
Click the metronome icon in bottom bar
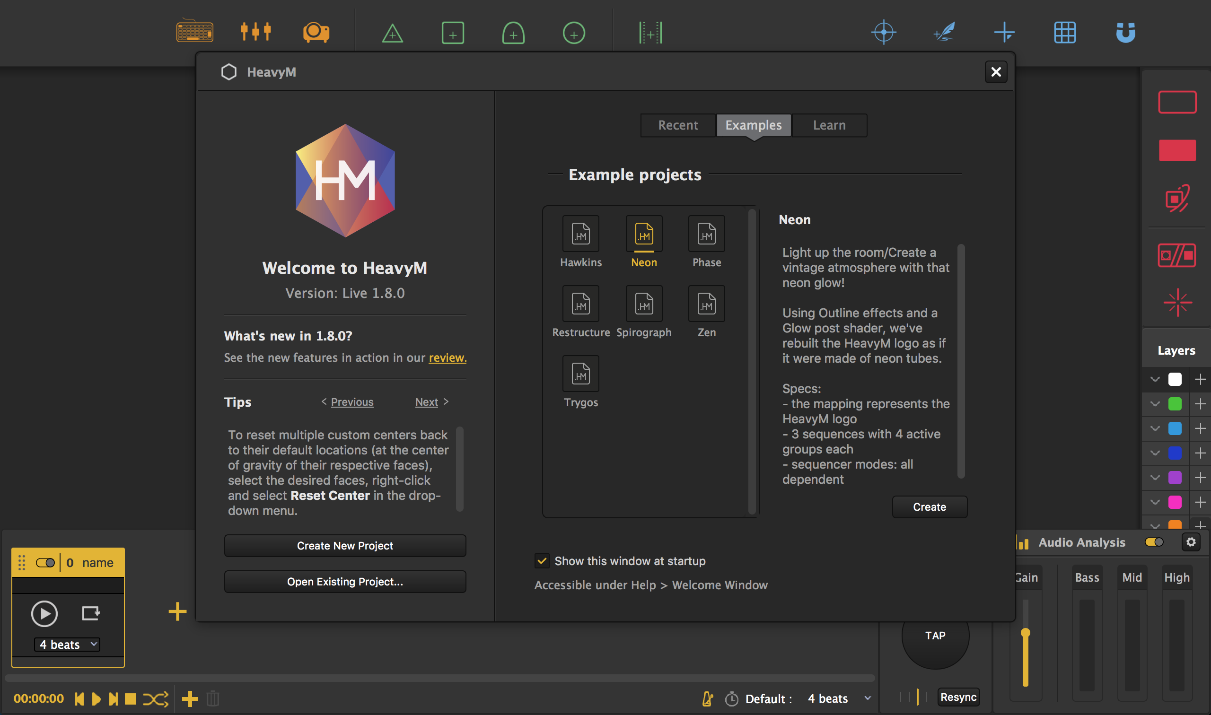point(707,698)
